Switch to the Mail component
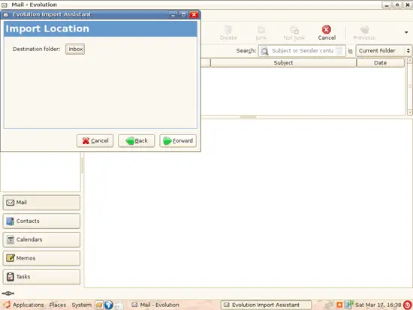 41,203
